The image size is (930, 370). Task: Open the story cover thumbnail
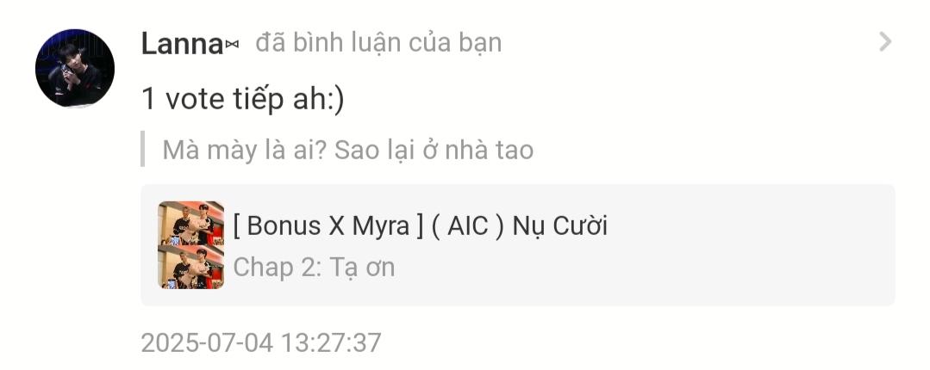coord(191,245)
